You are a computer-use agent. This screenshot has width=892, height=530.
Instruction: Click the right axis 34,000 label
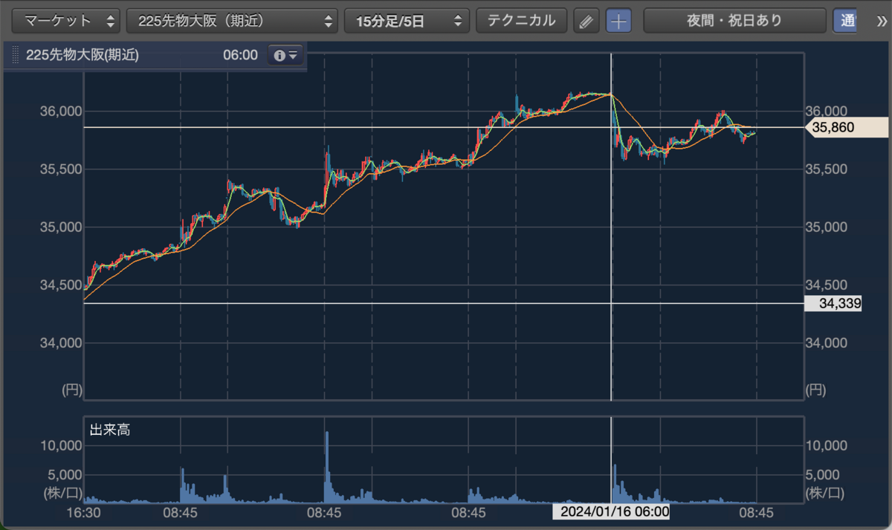(827, 343)
